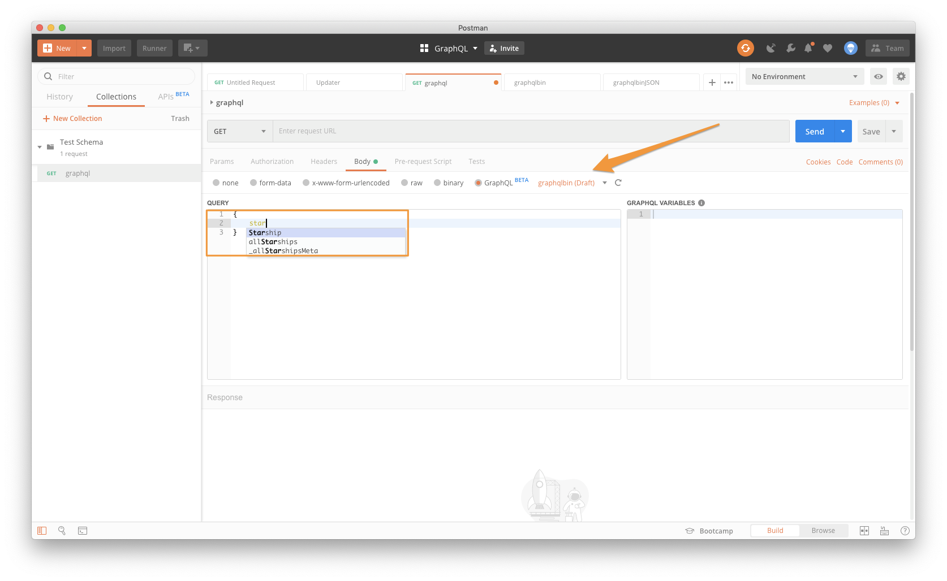The height and width of the screenshot is (581, 947).
Task: Switch to Browse mode
Action: [823, 530]
